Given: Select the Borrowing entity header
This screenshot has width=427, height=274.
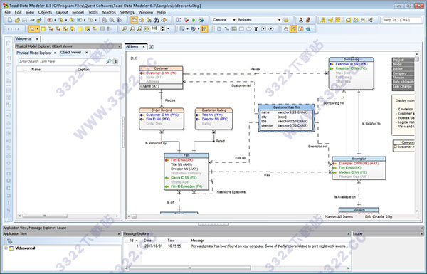Looking at the screenshot, I should (352, 59).
